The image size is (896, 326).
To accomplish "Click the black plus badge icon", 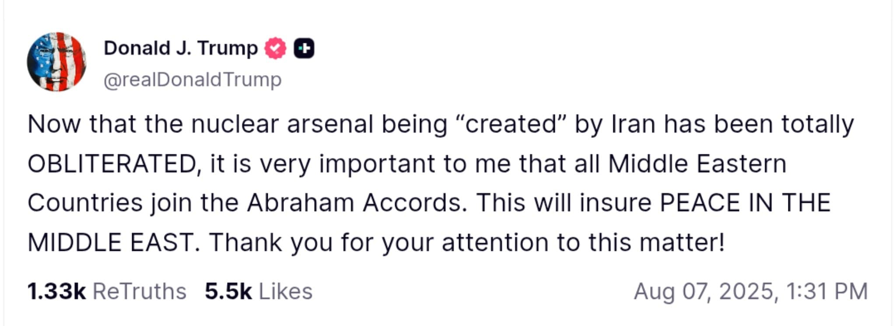I will [x=304, y=48].
